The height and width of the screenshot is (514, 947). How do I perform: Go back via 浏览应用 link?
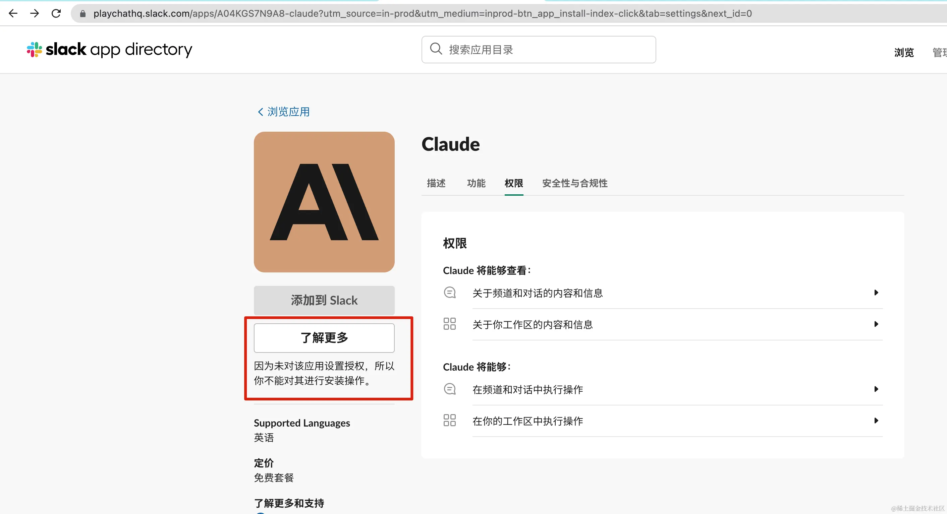(284, 112)
